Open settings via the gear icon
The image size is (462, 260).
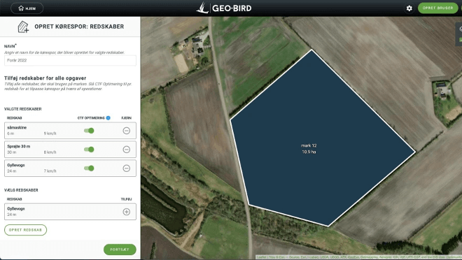pos(409,8)
